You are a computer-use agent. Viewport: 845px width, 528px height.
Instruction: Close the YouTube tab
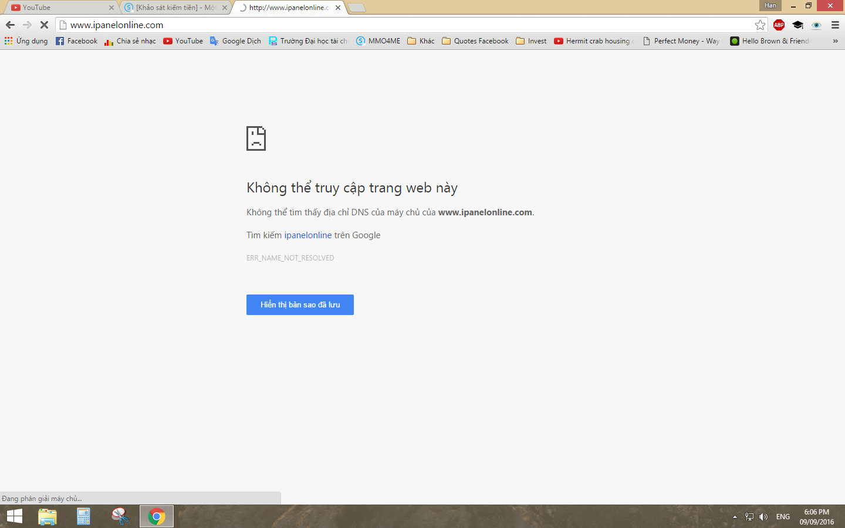pos(111,8)
